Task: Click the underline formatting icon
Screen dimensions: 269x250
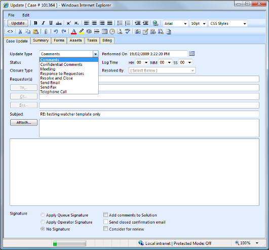Action: point(51,23)
